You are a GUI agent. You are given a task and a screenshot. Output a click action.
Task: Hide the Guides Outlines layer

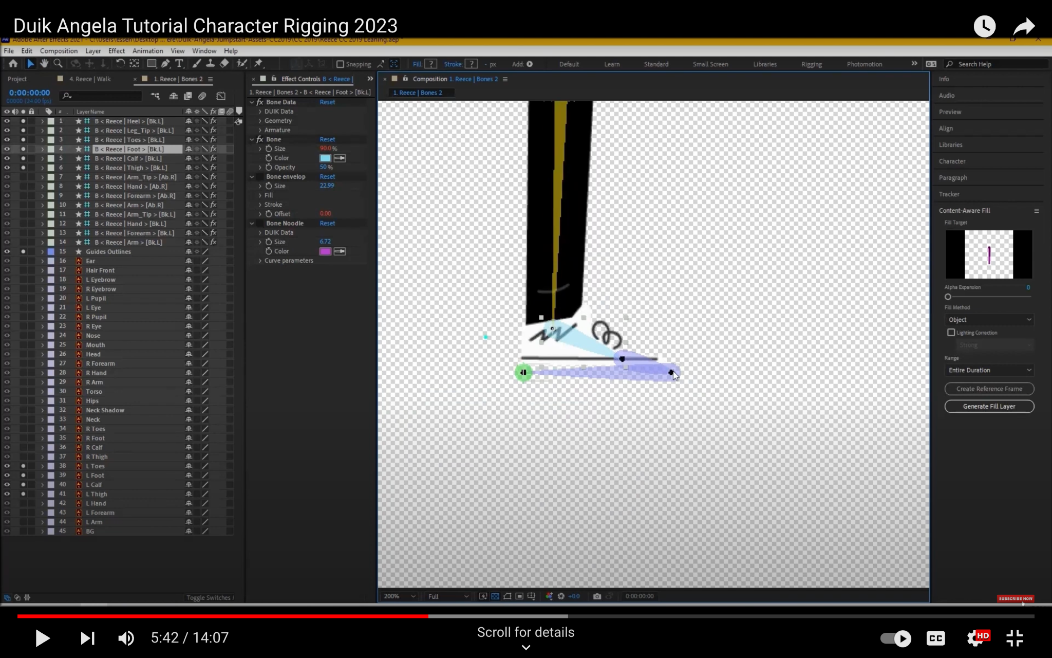7,251
